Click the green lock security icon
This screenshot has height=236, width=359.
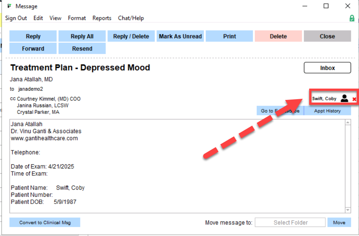352,18
